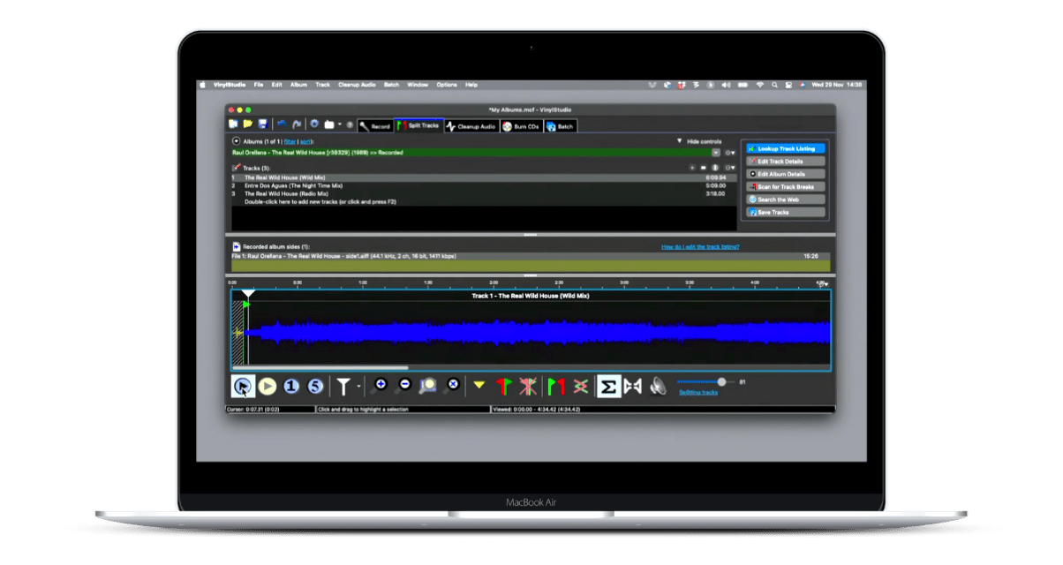Image resolution: width=1063 pixels, height=565 pixels.
Task: Switch to the Record tab
Action: point(374,126)
